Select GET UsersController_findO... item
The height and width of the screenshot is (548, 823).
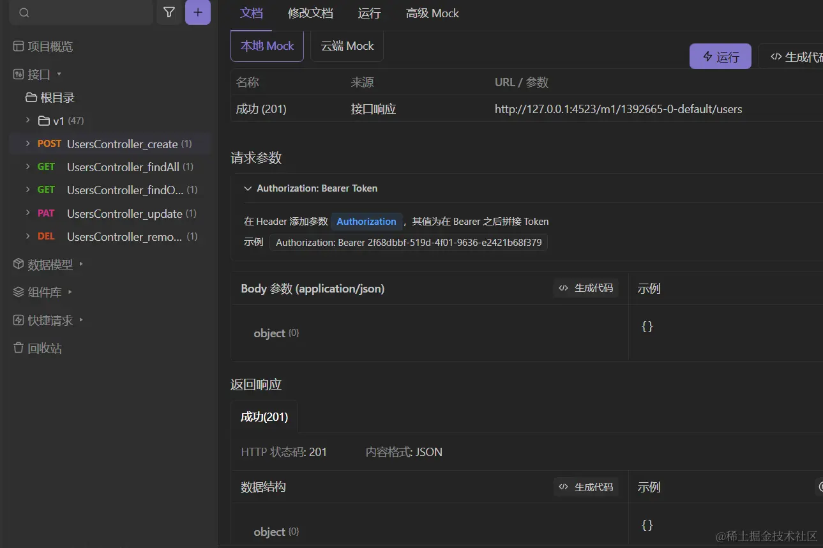110,190
